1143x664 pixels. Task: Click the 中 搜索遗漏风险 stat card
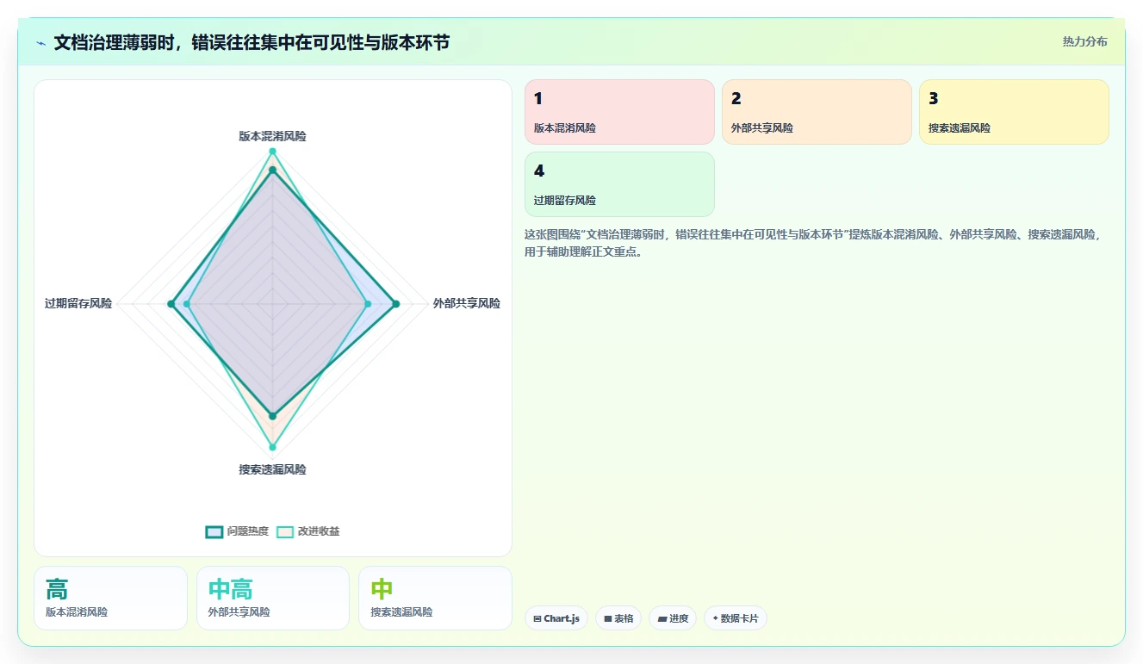click(435, 599)
